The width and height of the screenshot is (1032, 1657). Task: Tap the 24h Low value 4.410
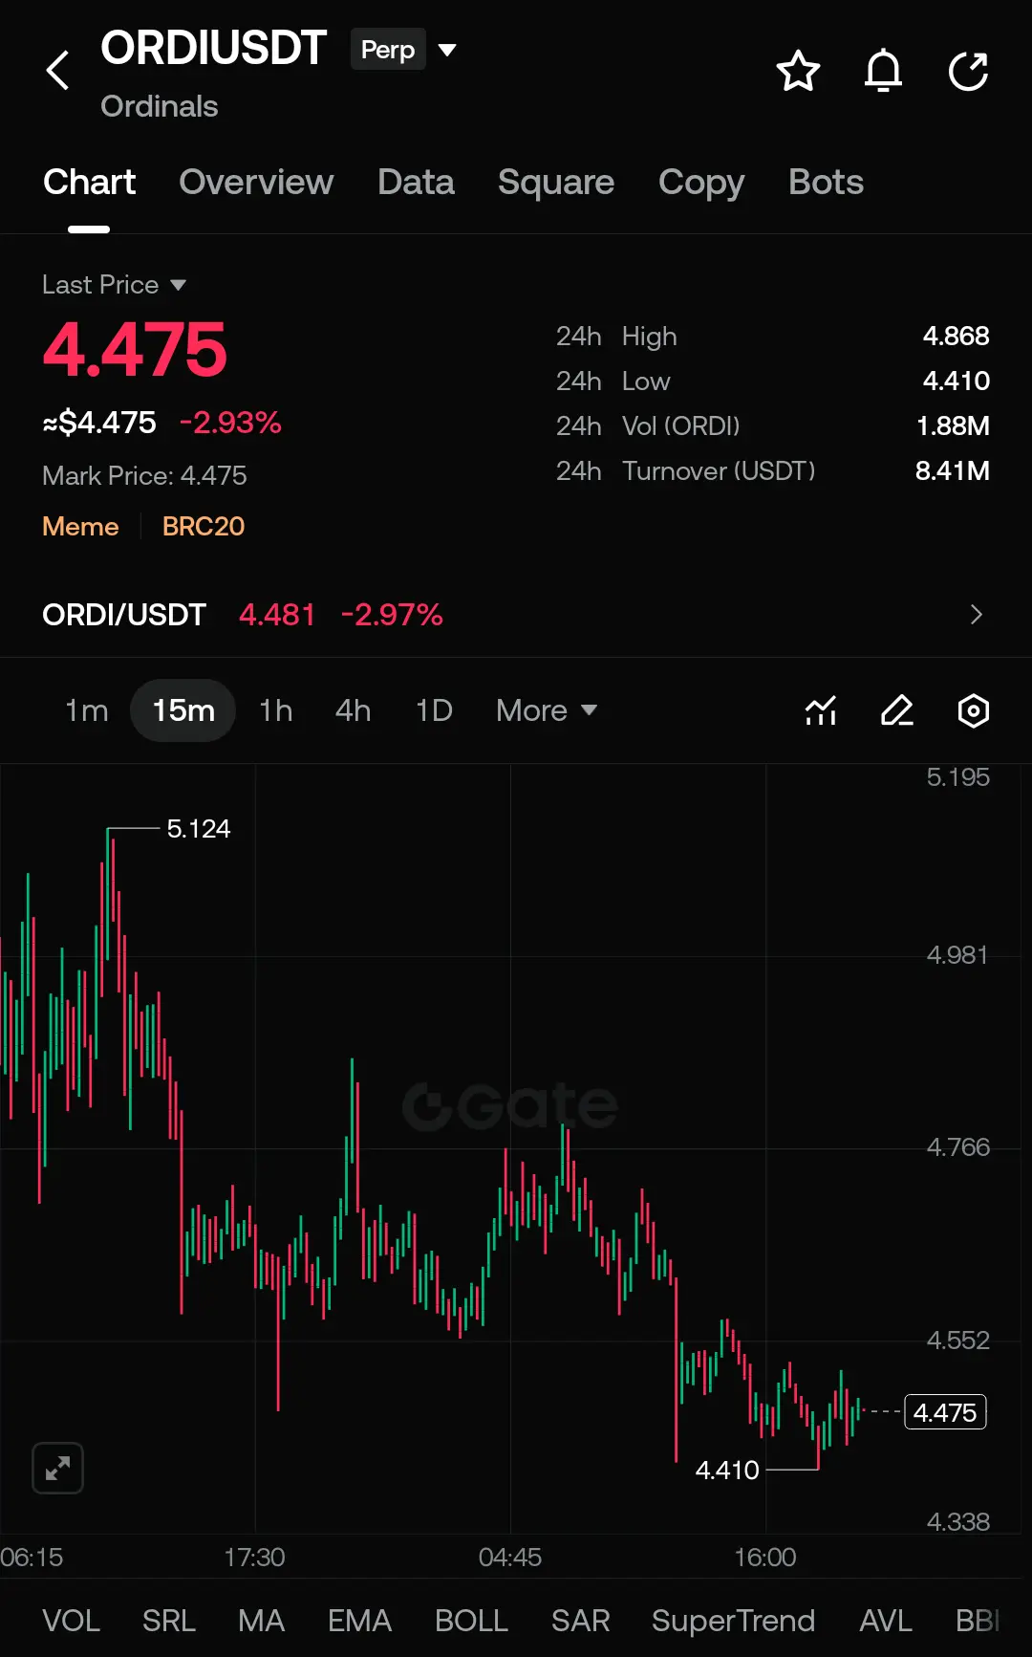pos(956,382)
